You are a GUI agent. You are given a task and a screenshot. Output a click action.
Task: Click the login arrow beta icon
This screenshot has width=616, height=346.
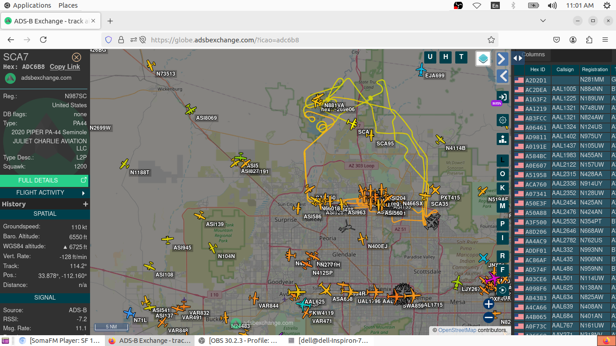click(x=503, y=97)
